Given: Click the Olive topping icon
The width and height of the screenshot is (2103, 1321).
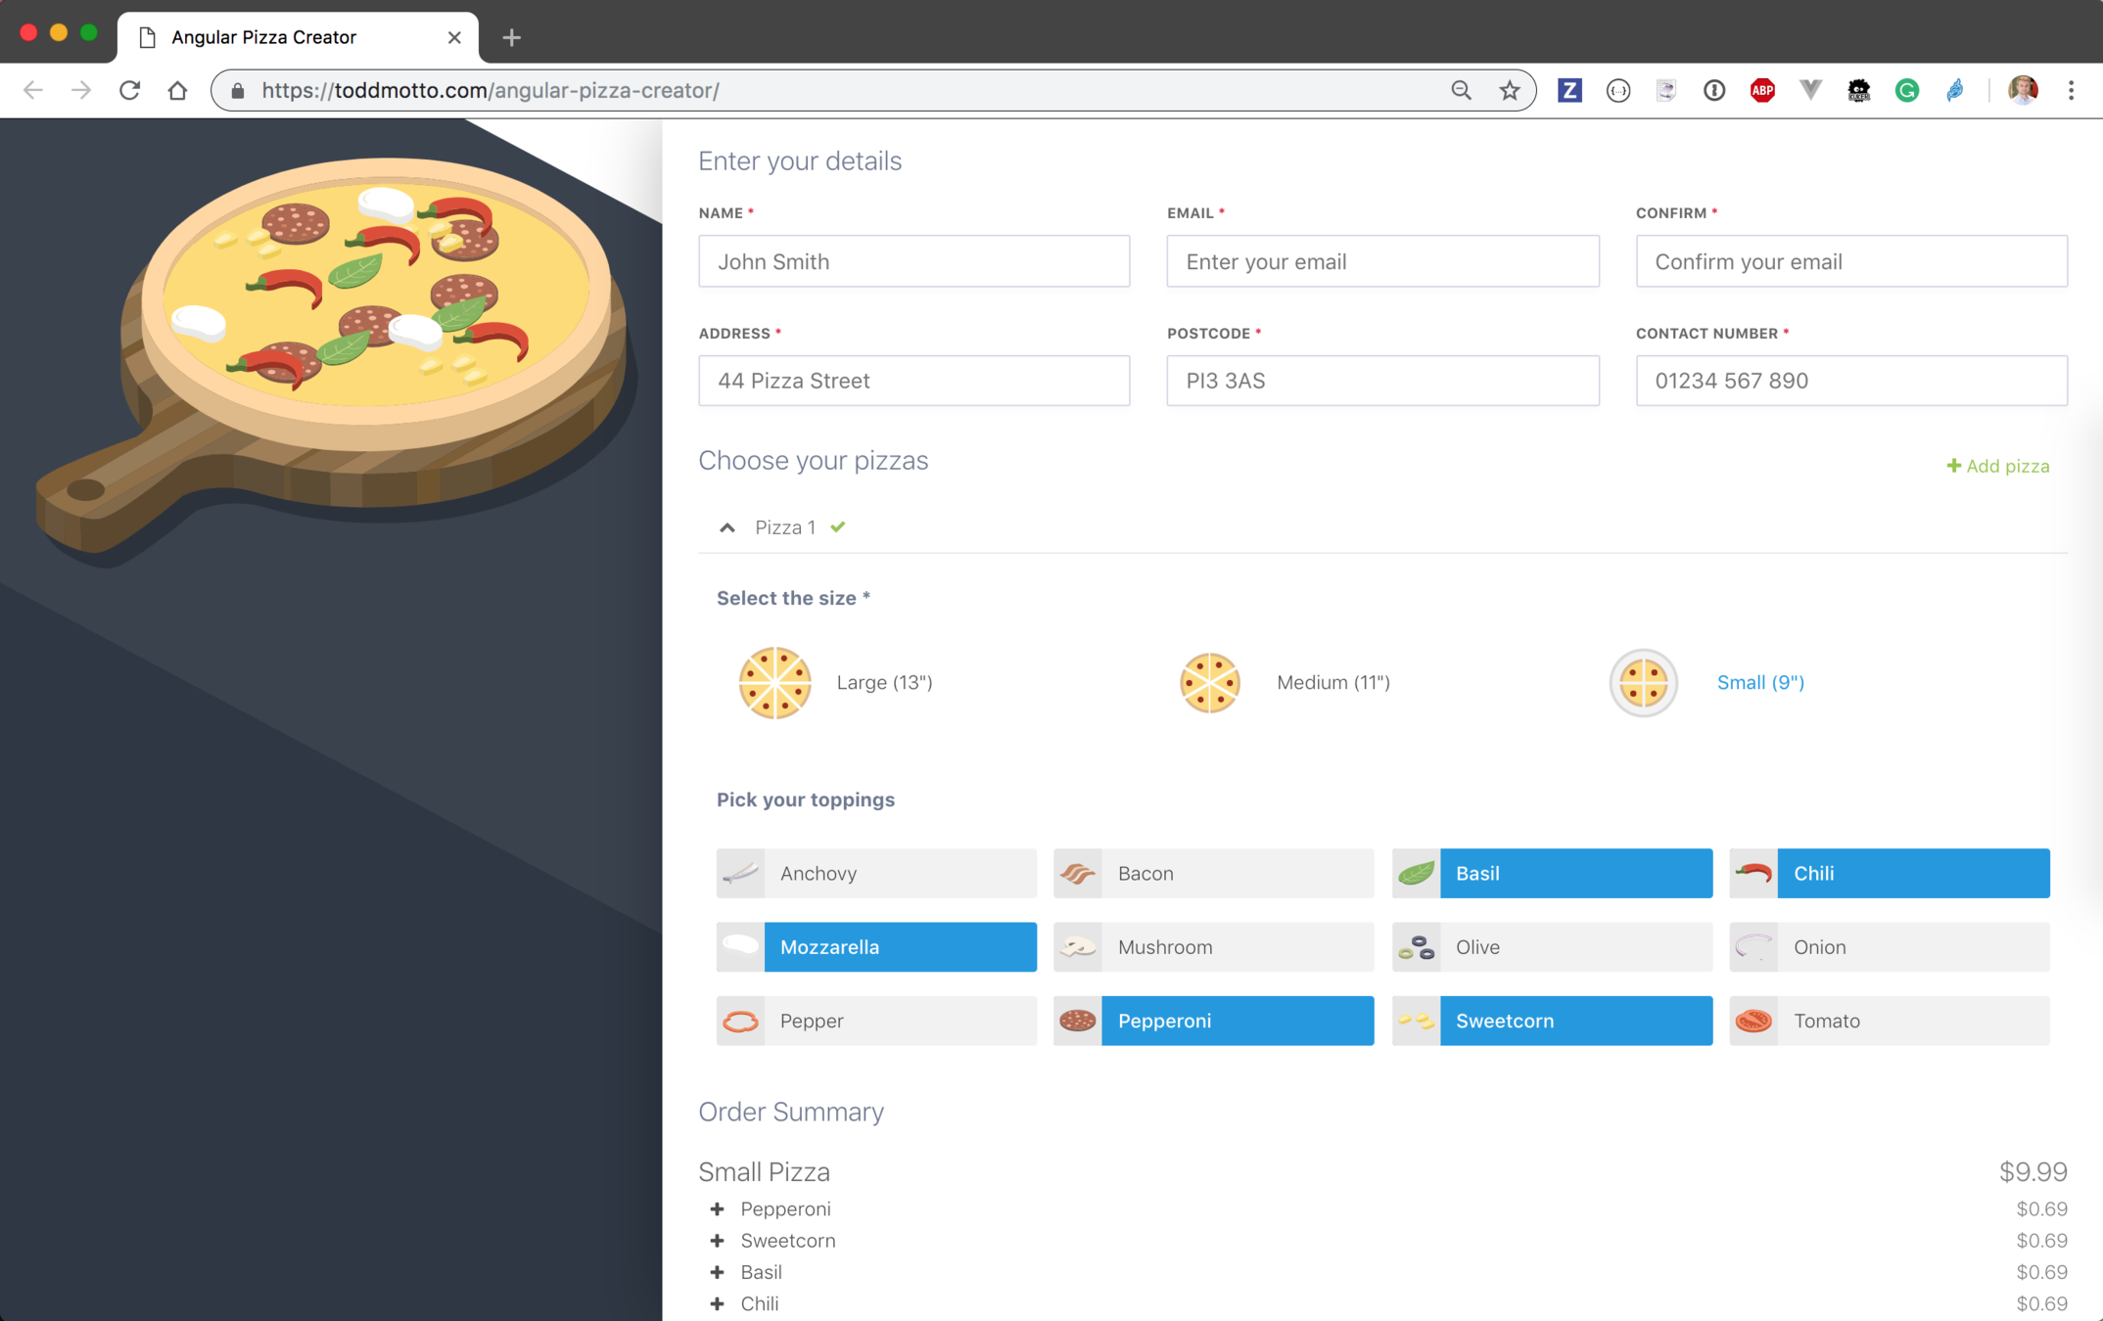Looking at the screenshot, I should click(x=1416, y=947).
